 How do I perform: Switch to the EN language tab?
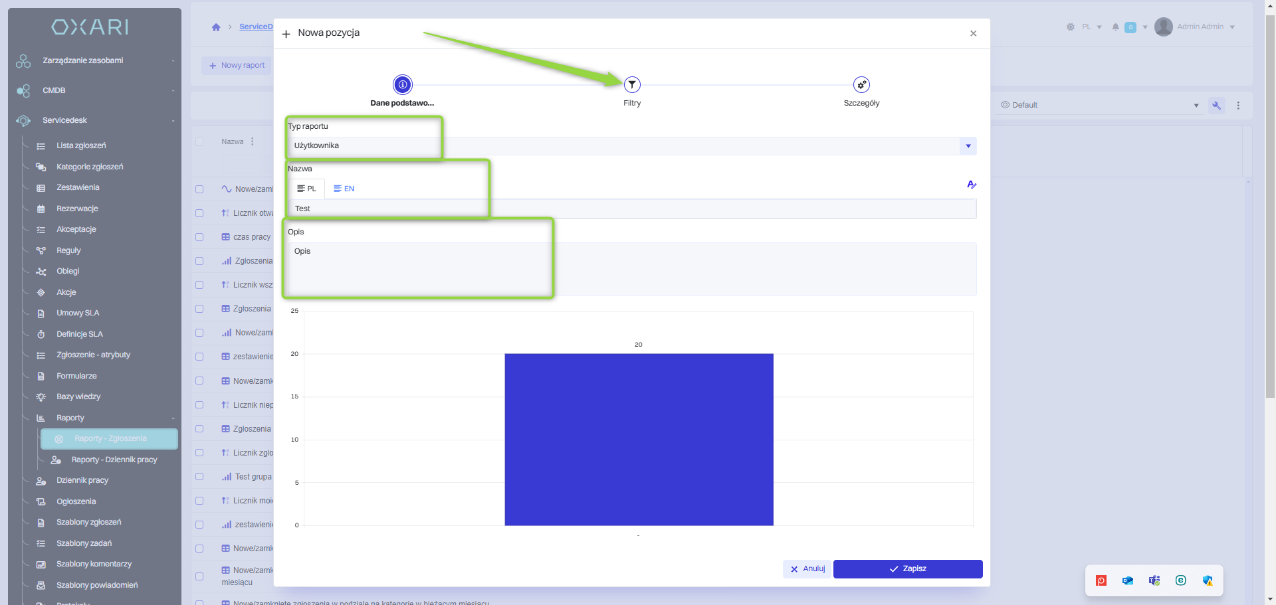point(344,189)
